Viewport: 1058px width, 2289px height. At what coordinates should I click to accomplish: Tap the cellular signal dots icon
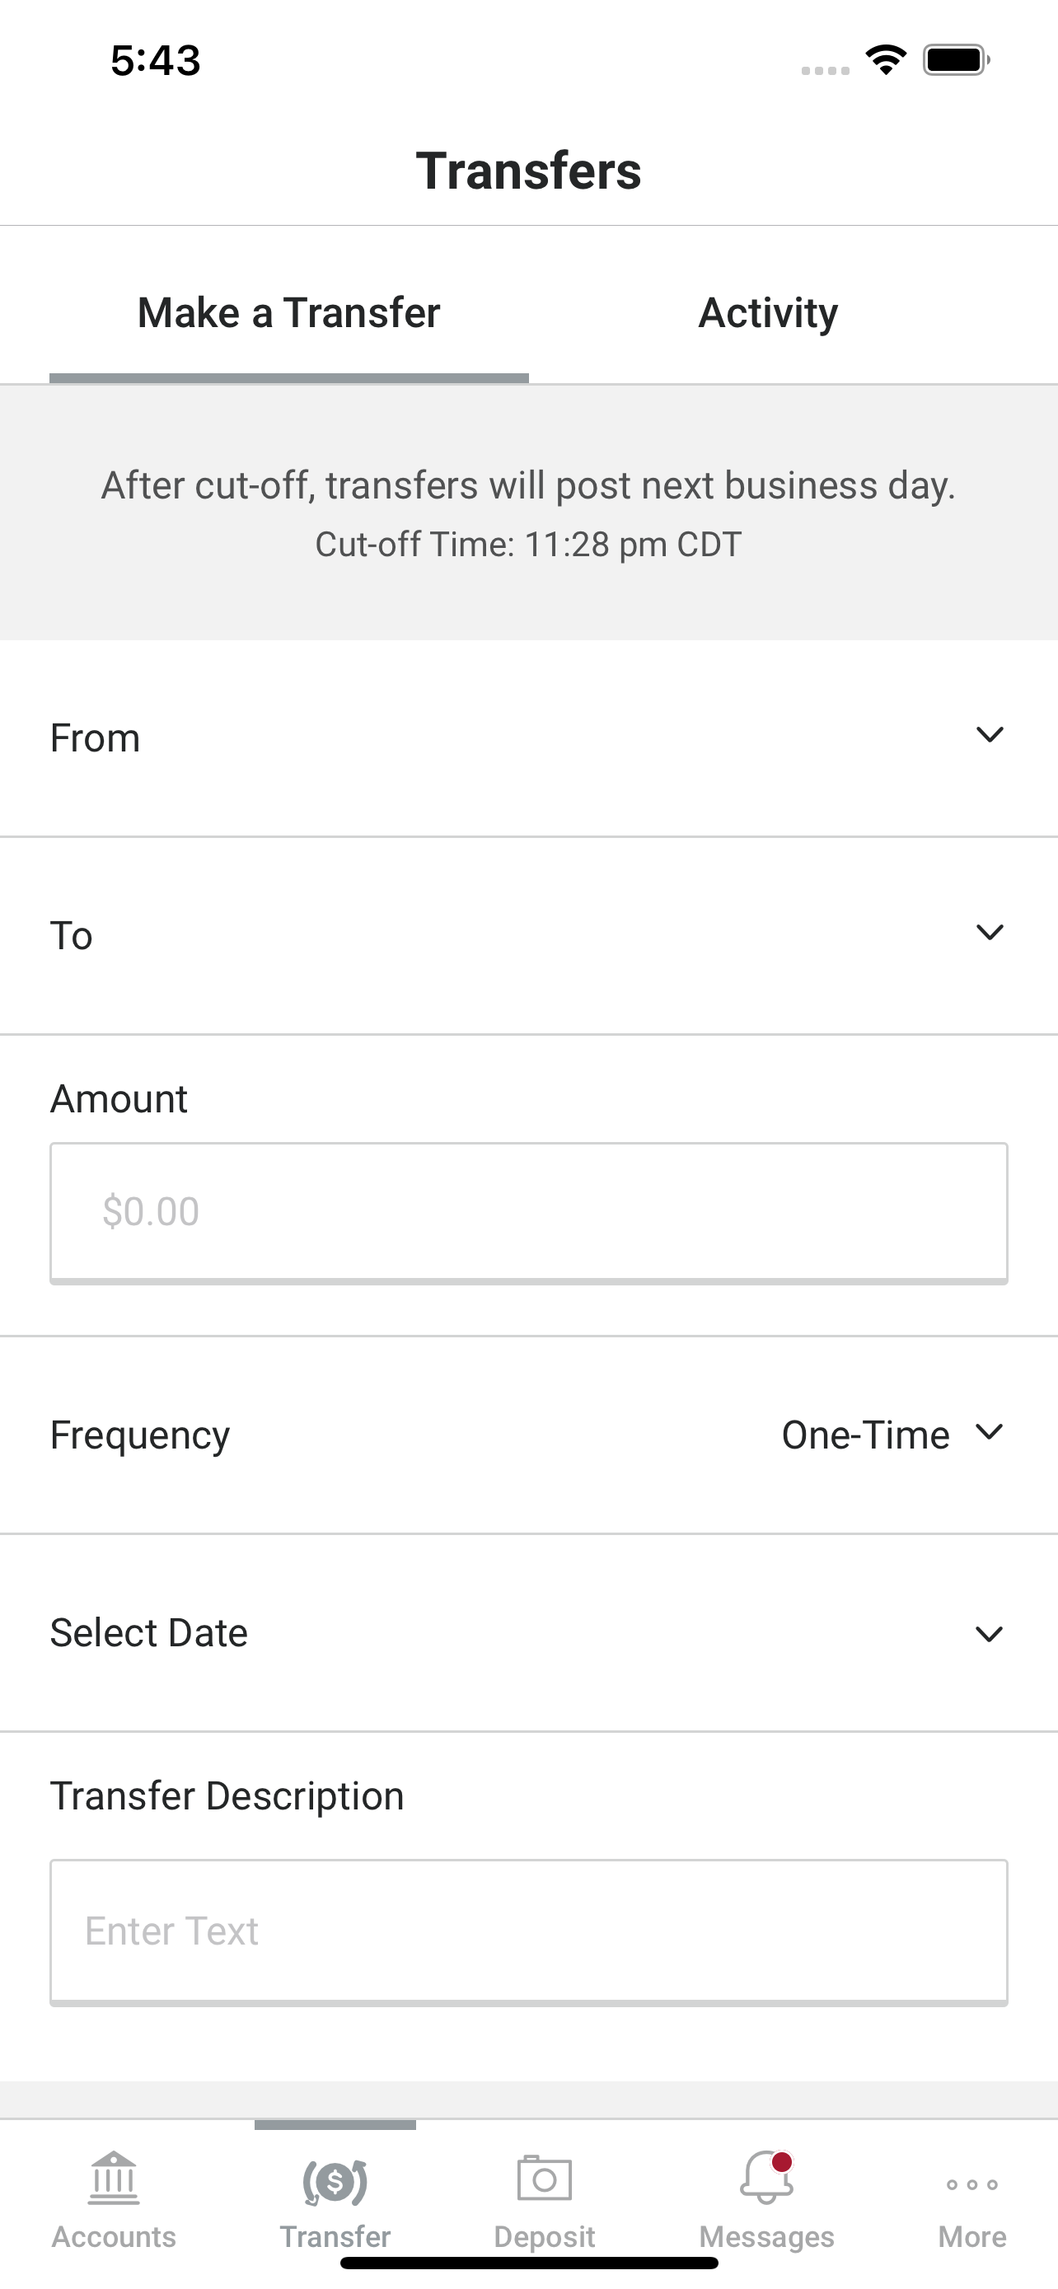(x=826, y=70)
